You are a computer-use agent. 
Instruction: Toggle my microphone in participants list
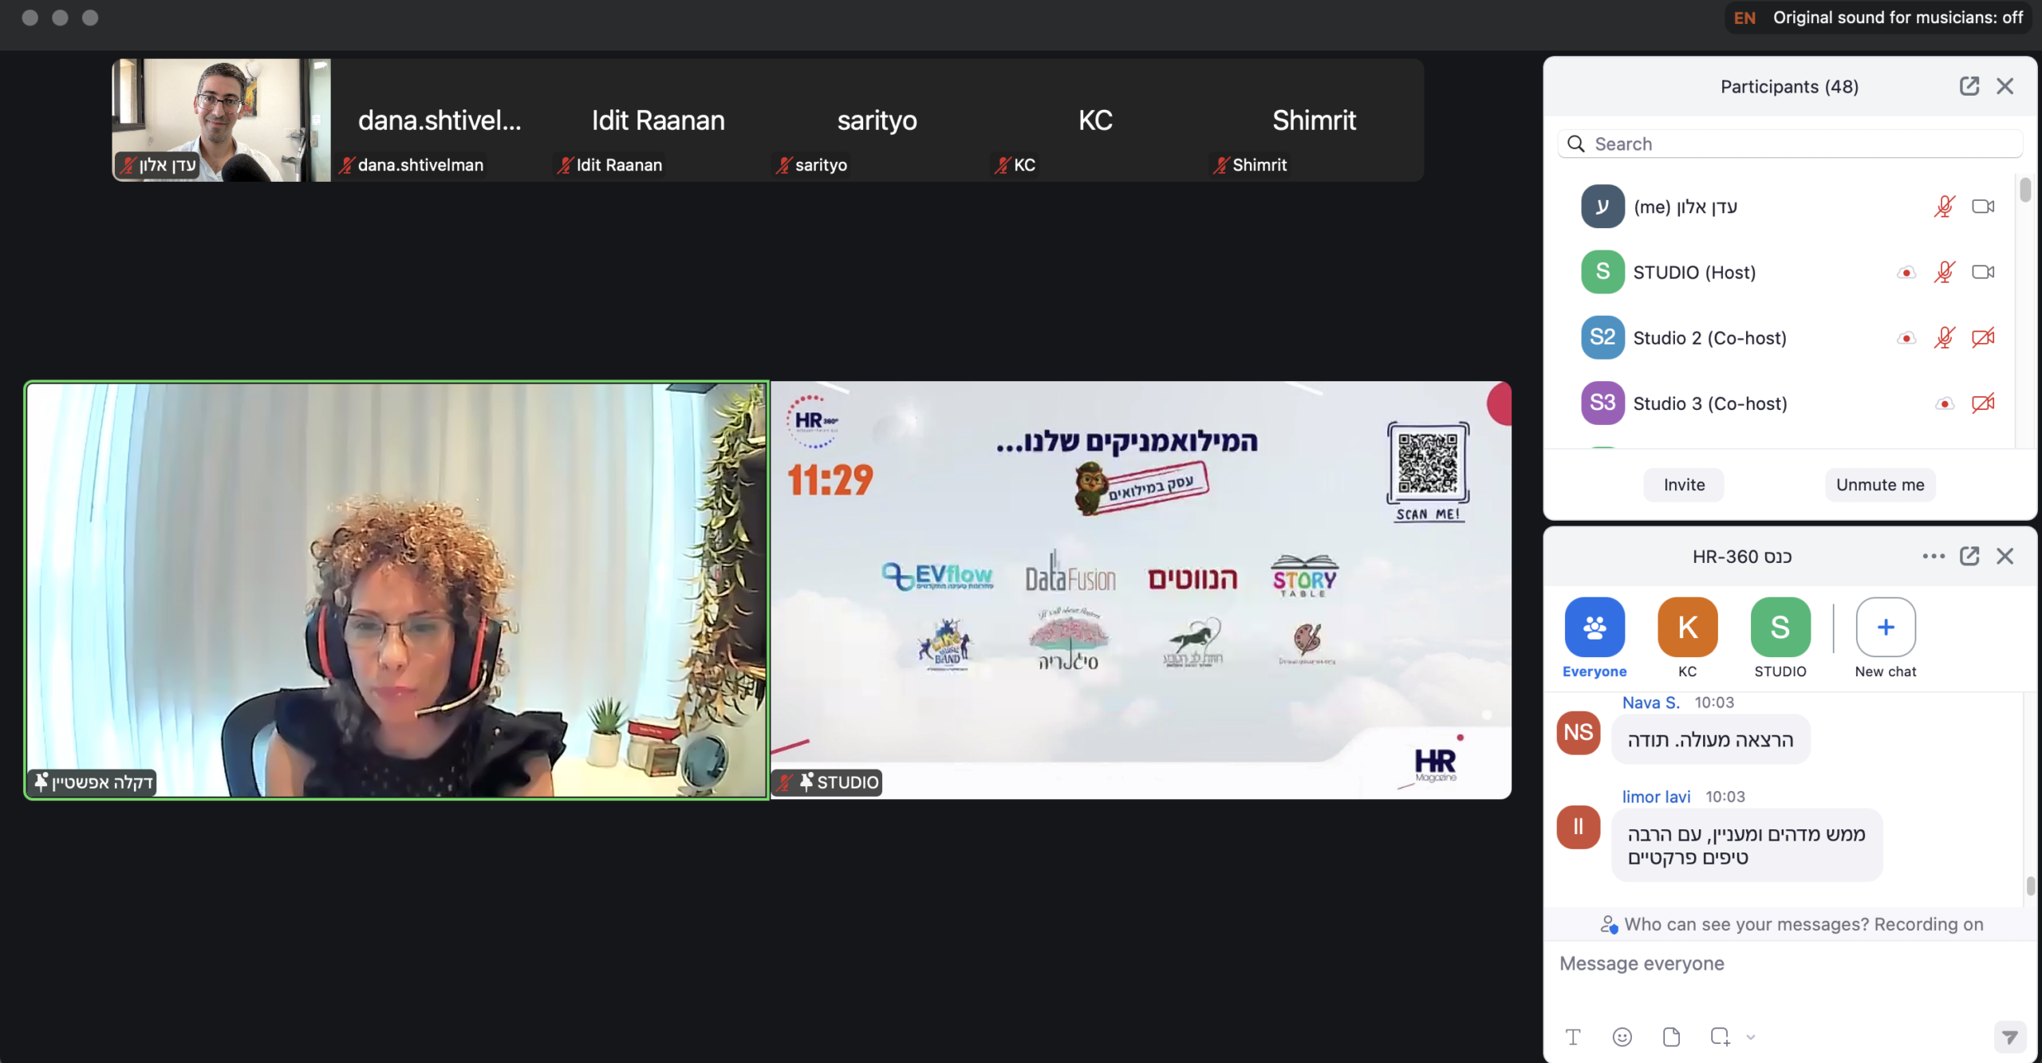pyautogui.click(x=1944, y=207)
